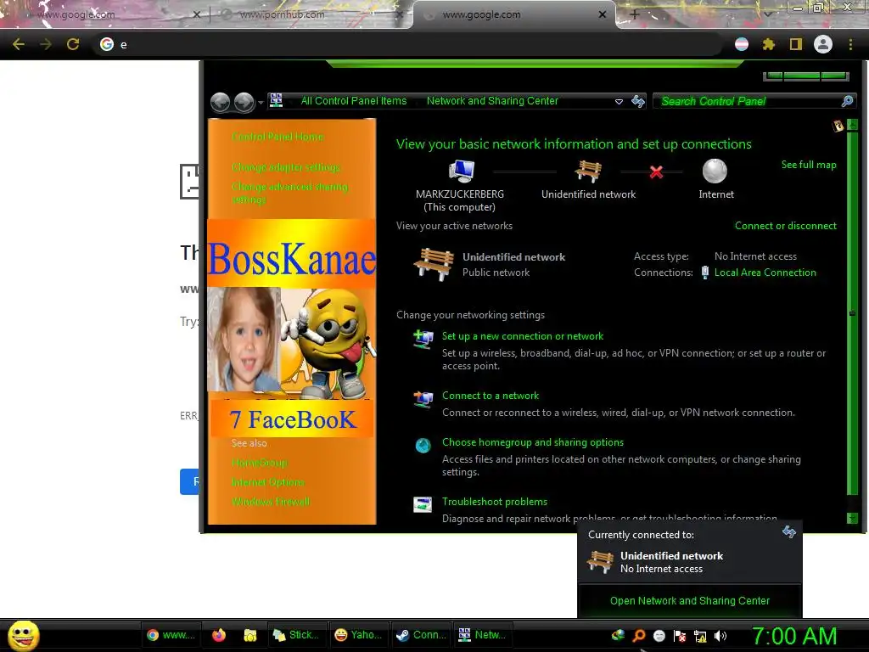869x652 pixels.
Task: Click Open Network and Sharing Center in flyout
Action: click(689, 600)
